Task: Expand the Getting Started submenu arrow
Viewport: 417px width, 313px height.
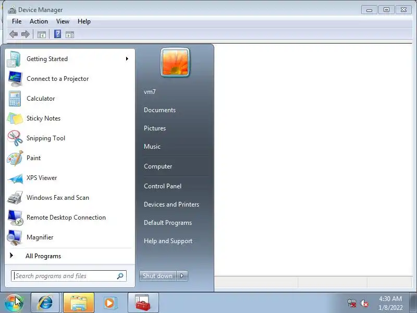Action: (x=127, y=59)
